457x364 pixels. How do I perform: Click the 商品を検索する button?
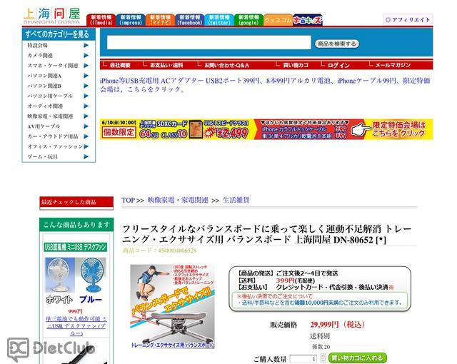tap(336, 44)
